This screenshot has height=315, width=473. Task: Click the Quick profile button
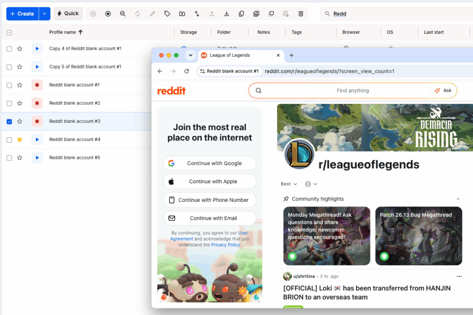pyautogui.click(x=68, y=13)
